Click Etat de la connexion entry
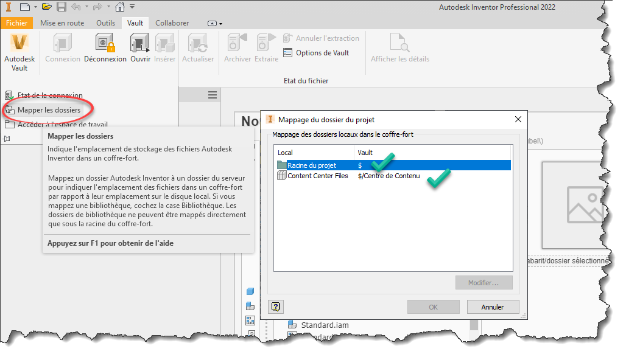This screenshot has width=626, height=357. [x=44, y=95]
